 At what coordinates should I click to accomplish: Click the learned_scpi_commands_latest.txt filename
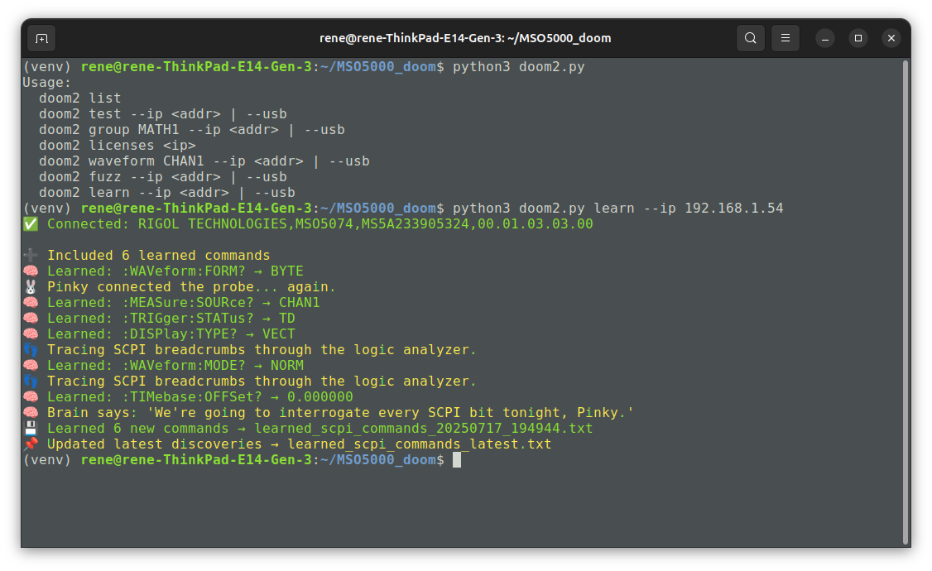[419, 444]
